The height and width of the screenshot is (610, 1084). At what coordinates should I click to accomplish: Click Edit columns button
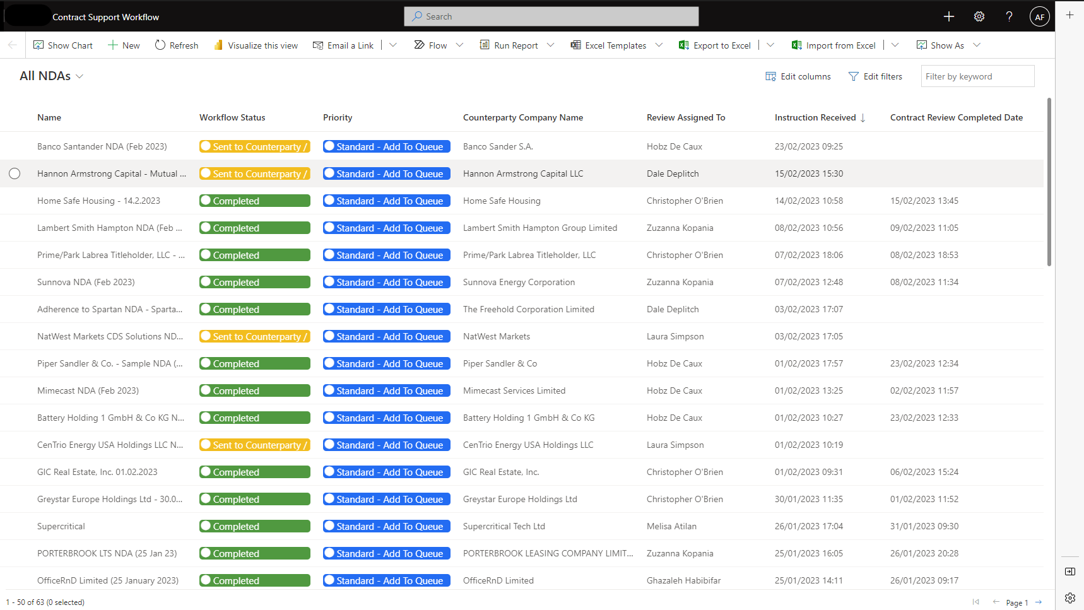tap(798, 76)
